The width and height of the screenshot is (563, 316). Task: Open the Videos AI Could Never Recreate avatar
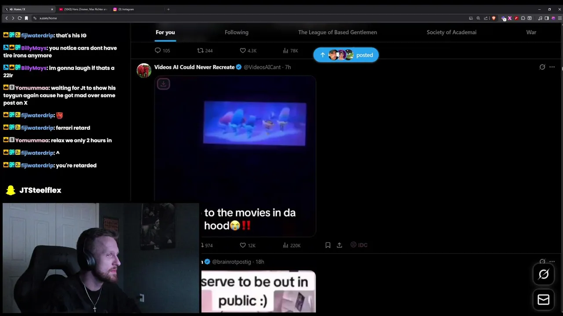144,70
